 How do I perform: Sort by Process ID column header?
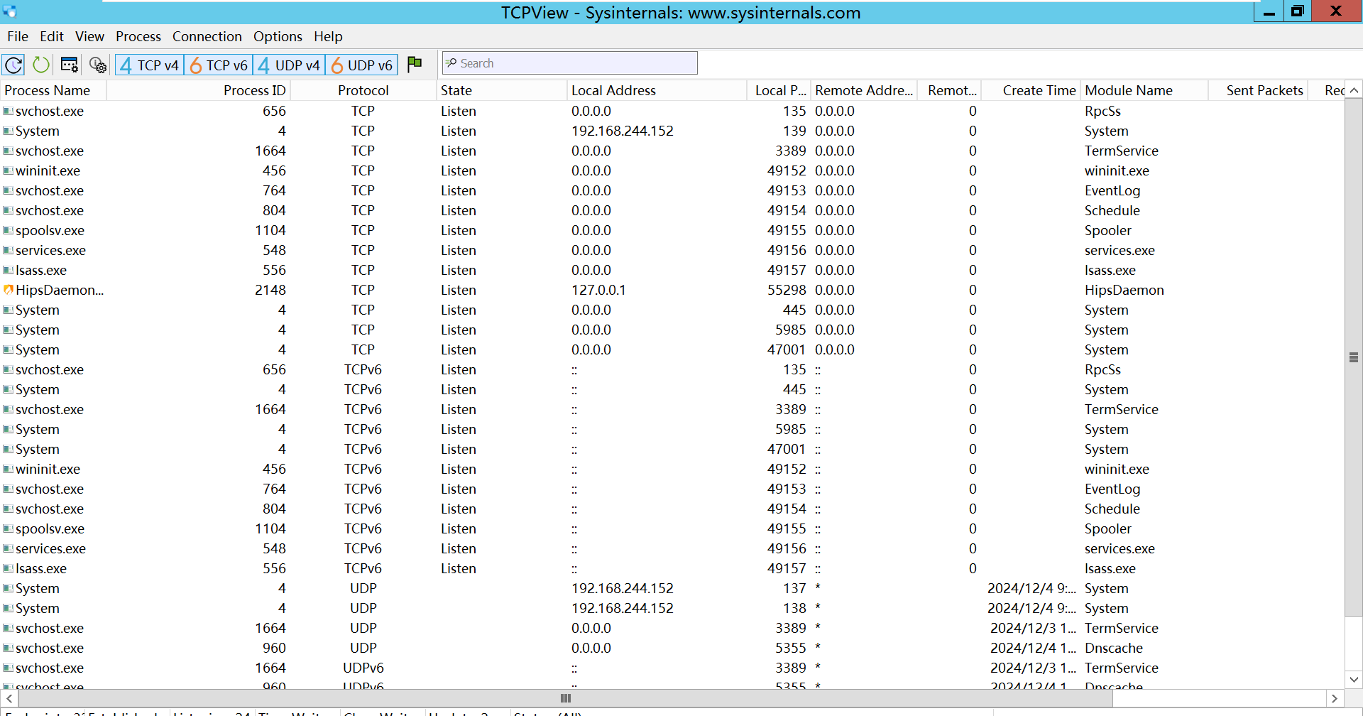199,90
